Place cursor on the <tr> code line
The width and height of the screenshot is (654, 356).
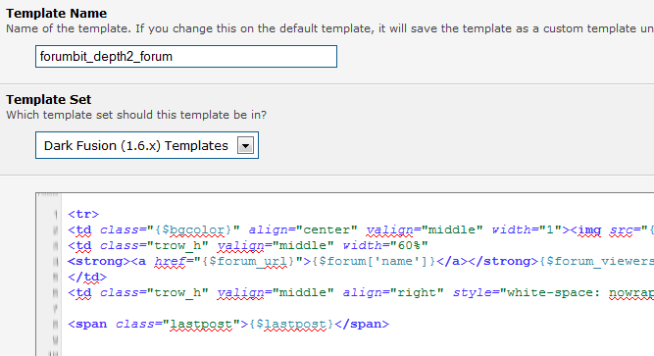[x=83, y=215]
